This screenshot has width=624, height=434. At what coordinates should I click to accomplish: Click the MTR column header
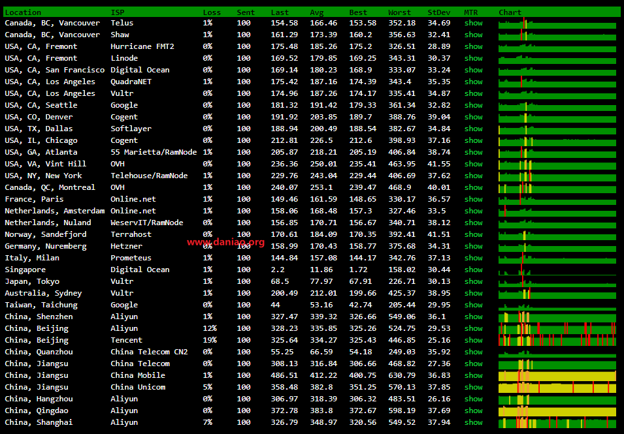[471, 12]
